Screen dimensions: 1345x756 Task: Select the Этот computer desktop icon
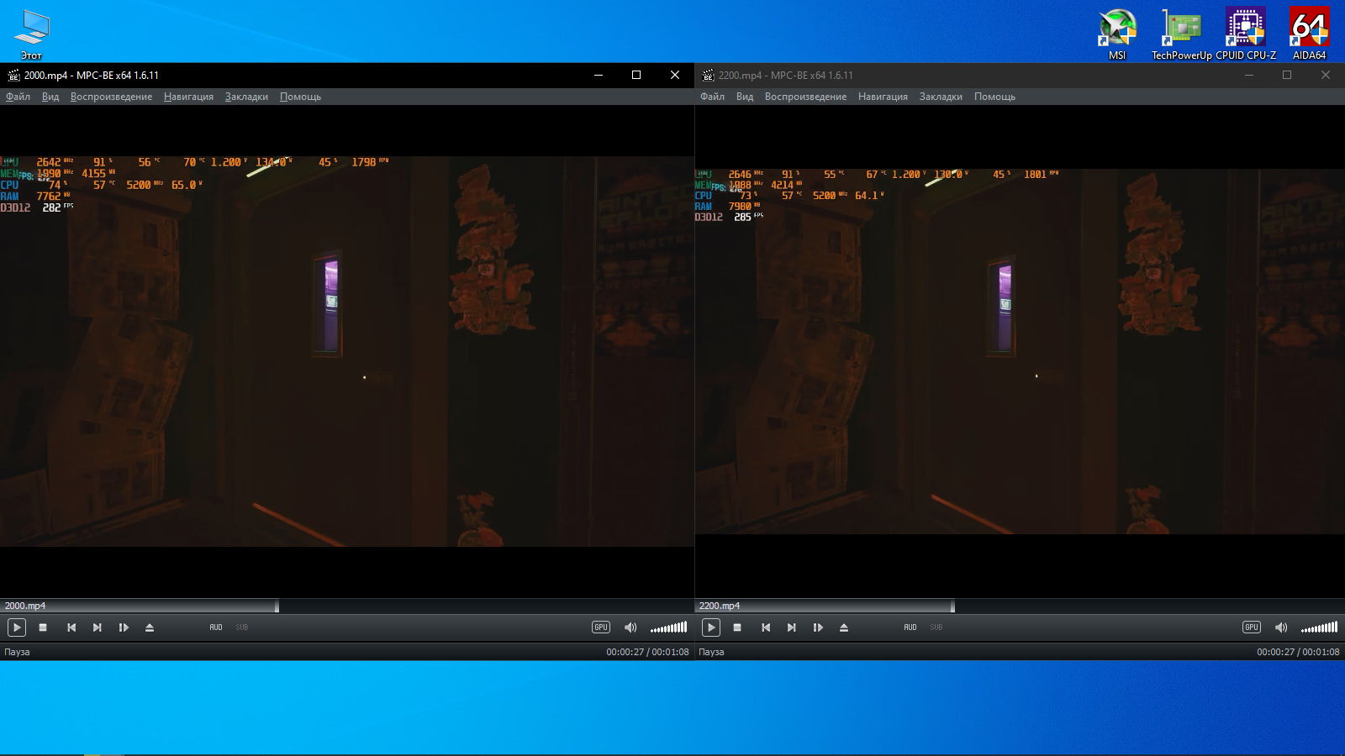click(32, 34)
